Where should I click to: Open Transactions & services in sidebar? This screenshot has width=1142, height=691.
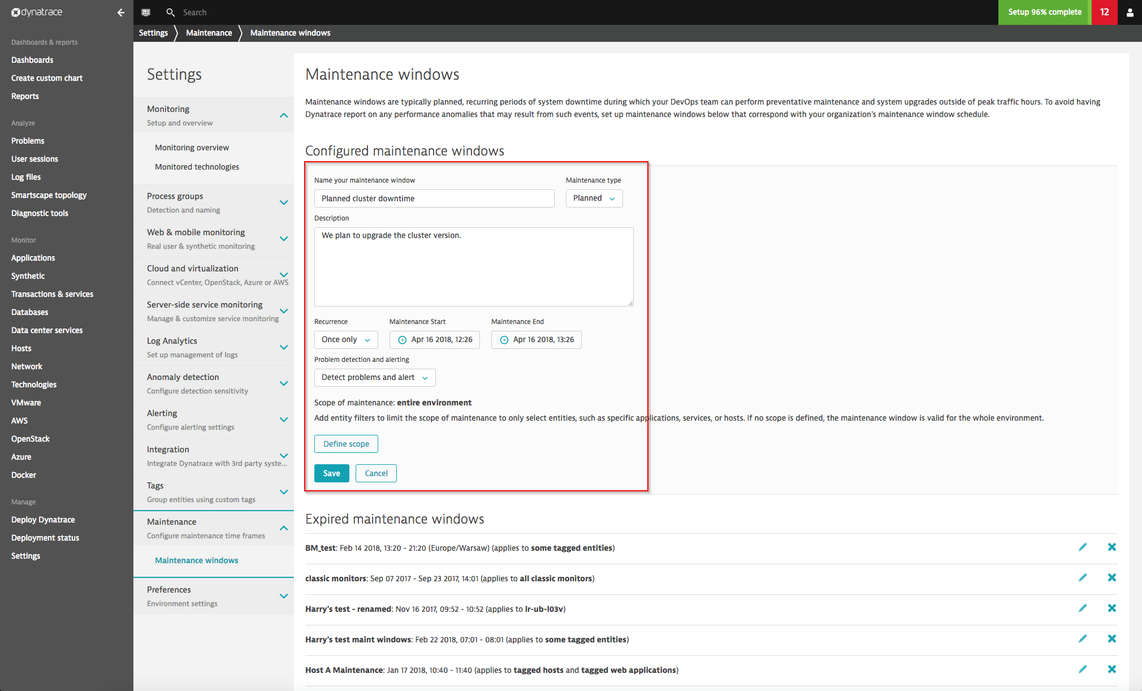click(52, 294)
